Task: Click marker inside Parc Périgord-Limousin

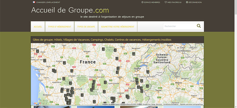Action: click(x=70, y=83)
